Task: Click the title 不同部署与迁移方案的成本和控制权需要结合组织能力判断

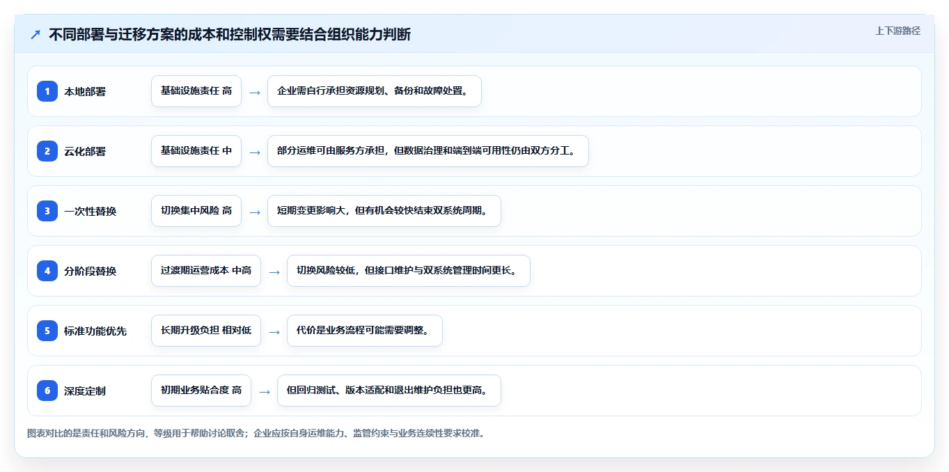Action: coord(230,35)
